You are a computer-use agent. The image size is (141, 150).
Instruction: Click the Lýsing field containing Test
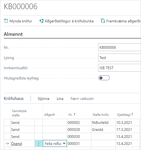click(x=119, y=58)
